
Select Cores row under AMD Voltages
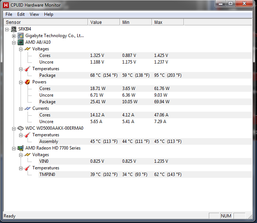tap(145, 55)
